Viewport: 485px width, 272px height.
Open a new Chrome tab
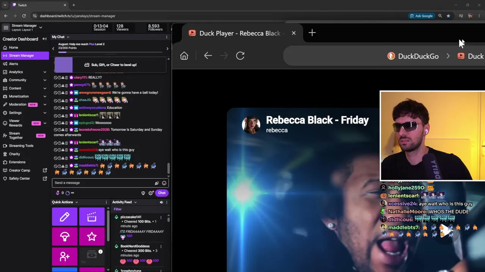(x=74, y=5)
